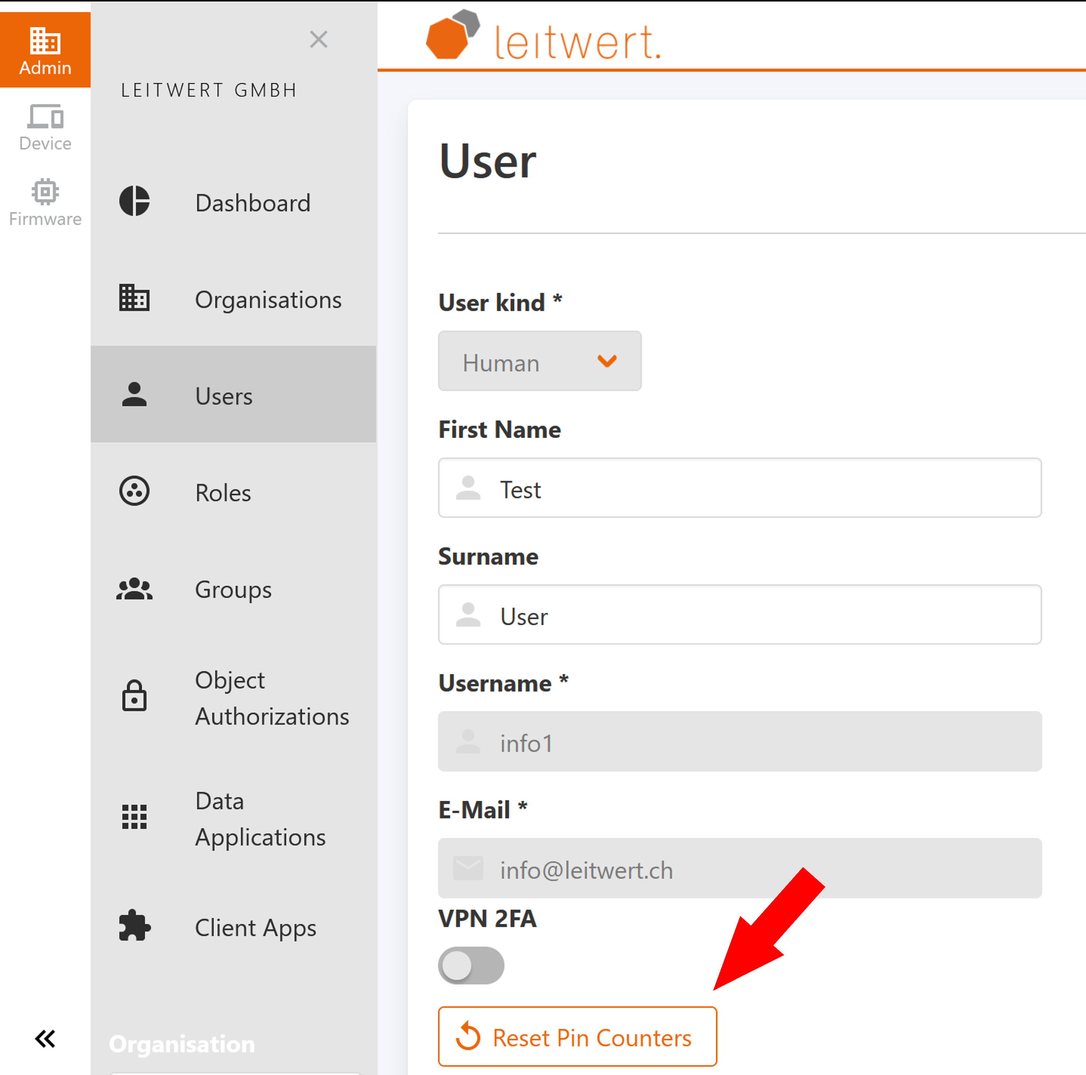Screen dimensions: 1086x1075
Task: Click the Roles circle icon
Action: [134, 492]
